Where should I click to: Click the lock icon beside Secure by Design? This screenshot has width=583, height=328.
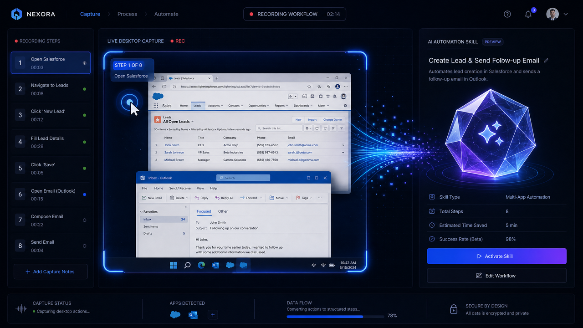pos(454,309)
